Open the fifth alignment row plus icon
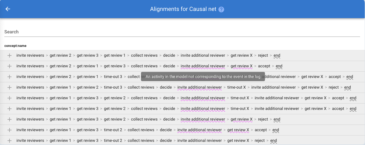This screenshot has height=145, width=365. [9, 98]
